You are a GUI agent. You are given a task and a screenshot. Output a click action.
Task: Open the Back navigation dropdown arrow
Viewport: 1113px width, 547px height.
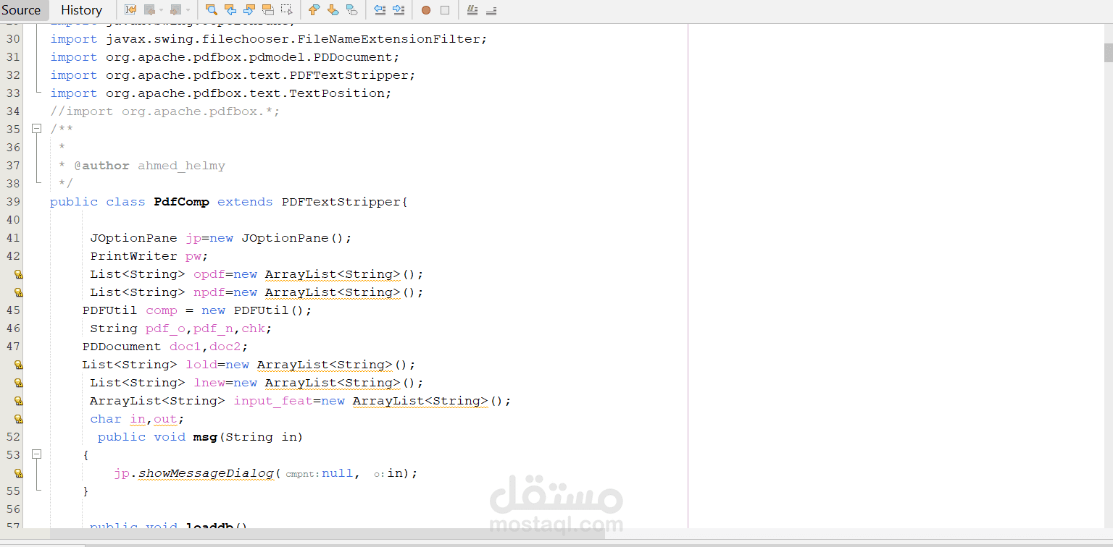click(x=161, y=10)
